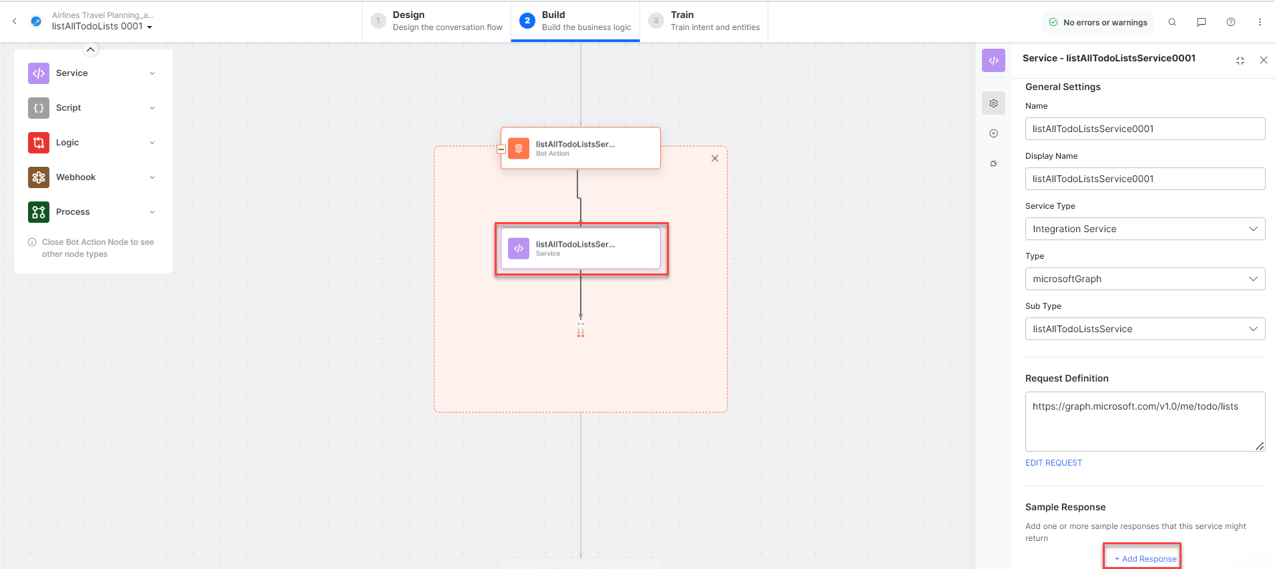The height and width of the screenshot is (569, 1275).
Task: Collapse the node palette with up chevron
Action: pyautogui.click(x=91, y=49)
